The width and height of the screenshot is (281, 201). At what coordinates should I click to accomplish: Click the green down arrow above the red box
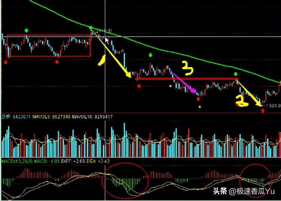[x=26, y=30]
